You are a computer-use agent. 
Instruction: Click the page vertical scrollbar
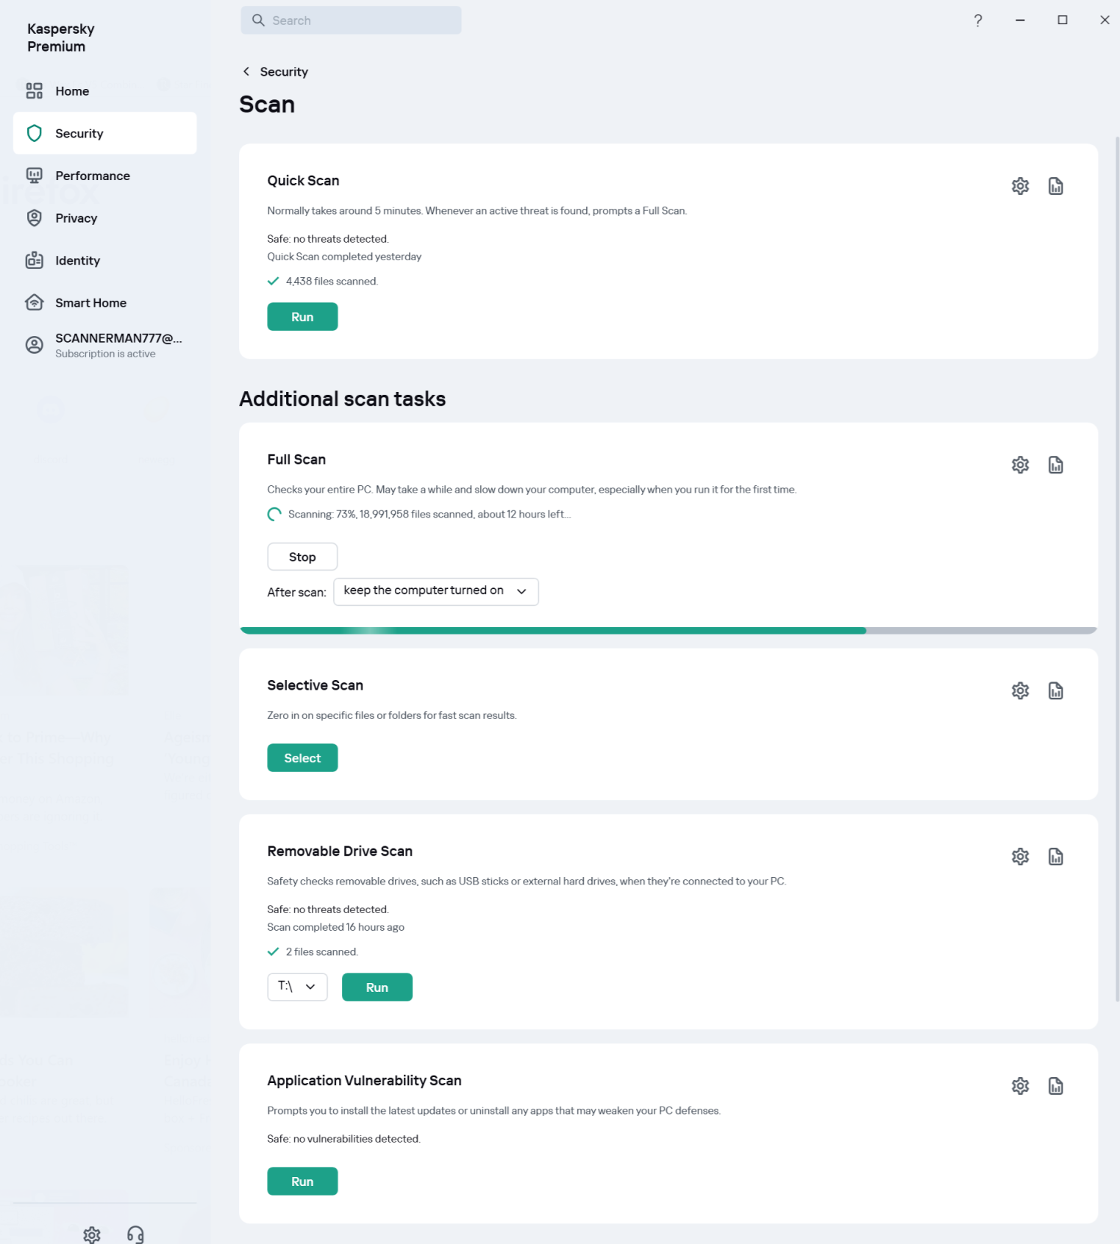[x=1117, y=569]
